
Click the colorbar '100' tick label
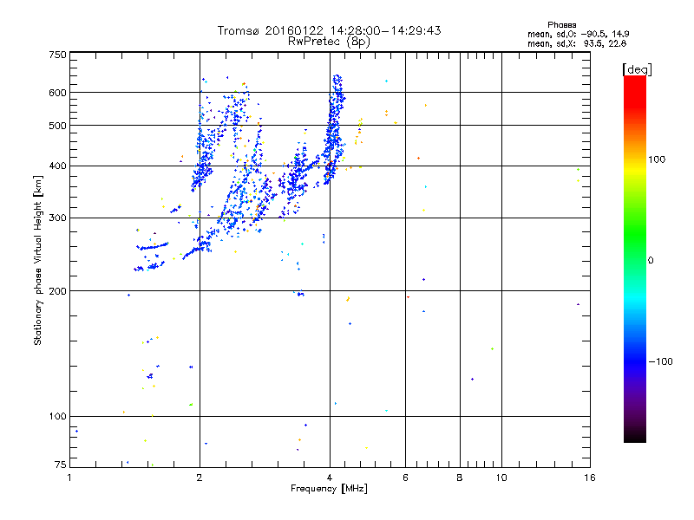click(657, 159)
